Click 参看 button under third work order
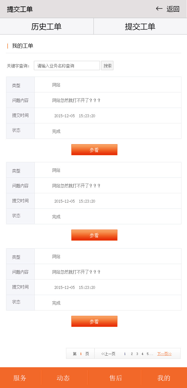 (94, 321)
